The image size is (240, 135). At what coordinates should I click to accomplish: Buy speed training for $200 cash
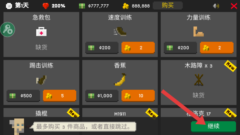click(102, 48)
